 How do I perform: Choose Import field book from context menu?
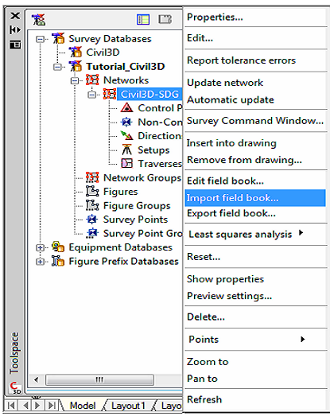[x=255, y=198]
